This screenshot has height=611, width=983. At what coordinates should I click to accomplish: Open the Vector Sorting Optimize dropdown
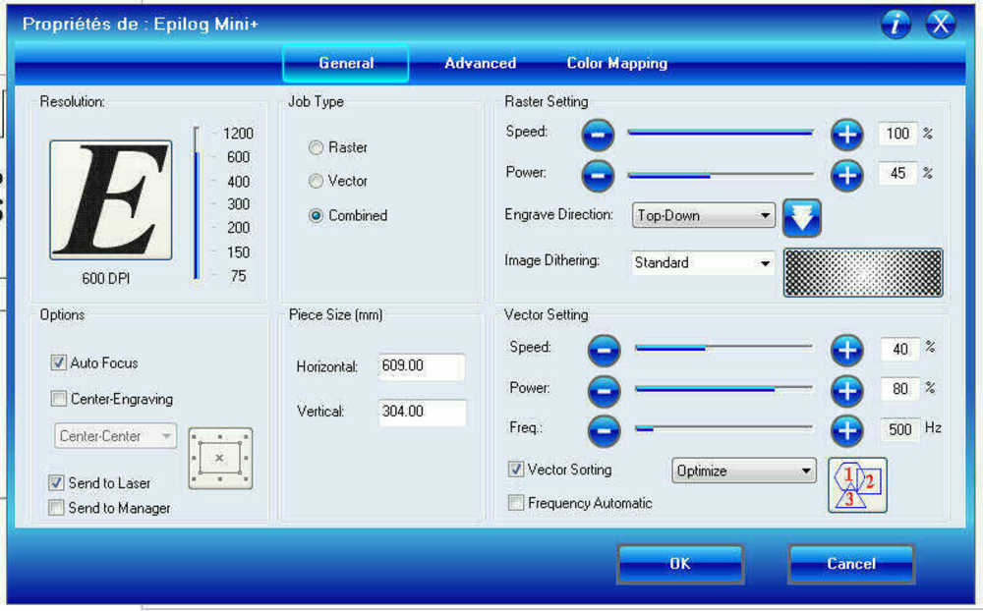pyautogui.click(x=744, y=471)
